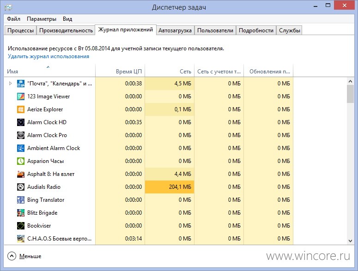Select the 123 Image Viewer row name

[49, 96]
